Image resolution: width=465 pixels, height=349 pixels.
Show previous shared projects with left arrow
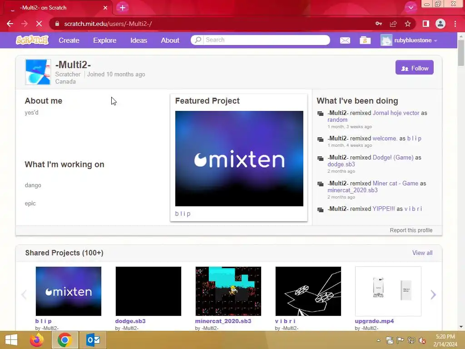[24, 294]
